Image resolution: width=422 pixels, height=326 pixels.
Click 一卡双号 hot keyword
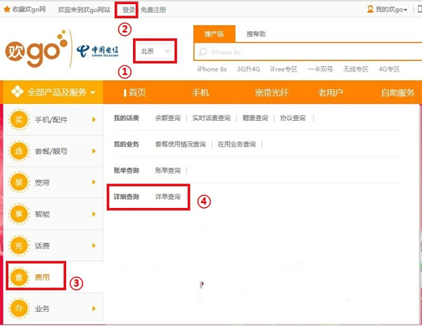coord(320,69)
